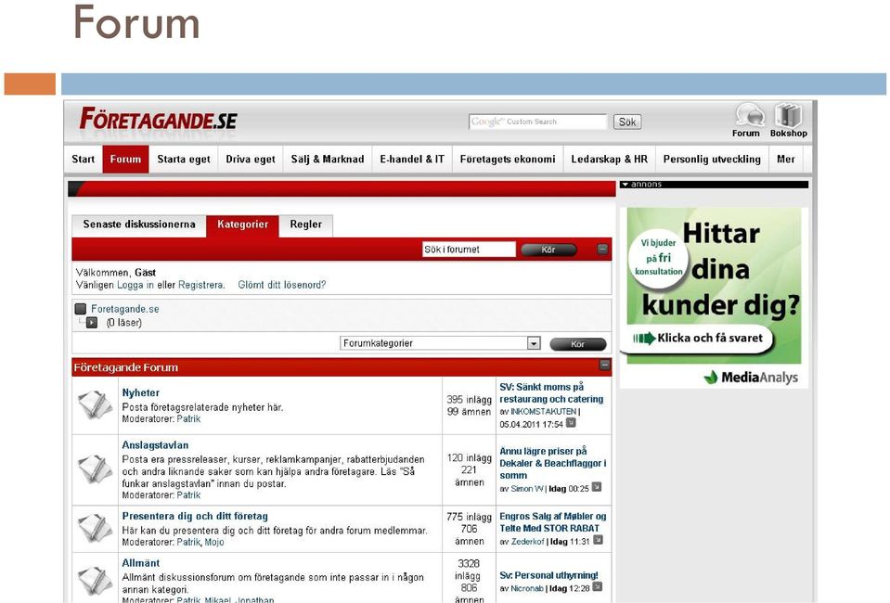
Task: Click the Registrera link
Action: point(201,285)
